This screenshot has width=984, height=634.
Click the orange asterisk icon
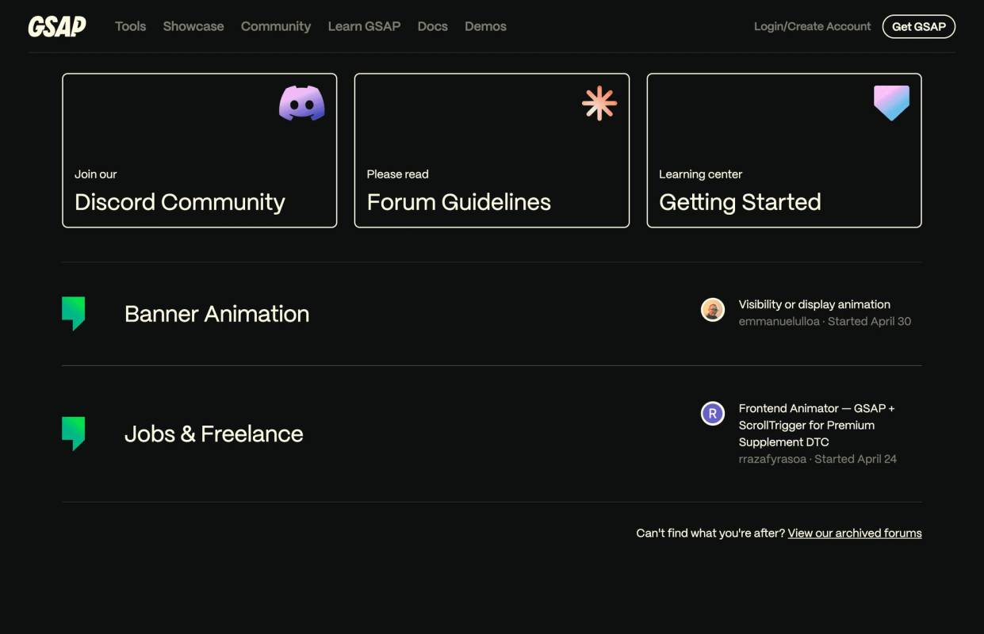point(599,103)
